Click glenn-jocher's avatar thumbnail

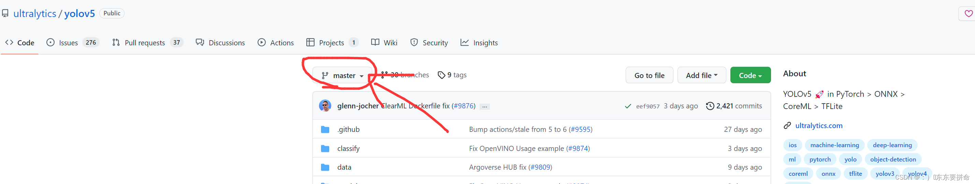pos(325,106)
